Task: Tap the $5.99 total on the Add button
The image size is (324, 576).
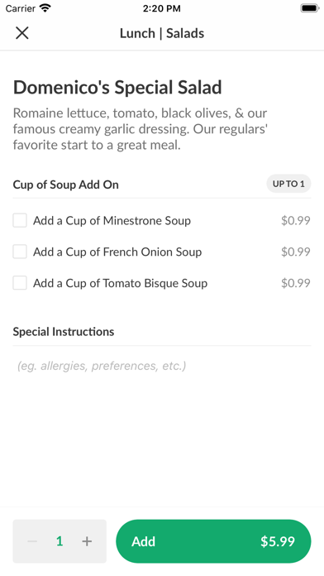Action: point(278,541)
